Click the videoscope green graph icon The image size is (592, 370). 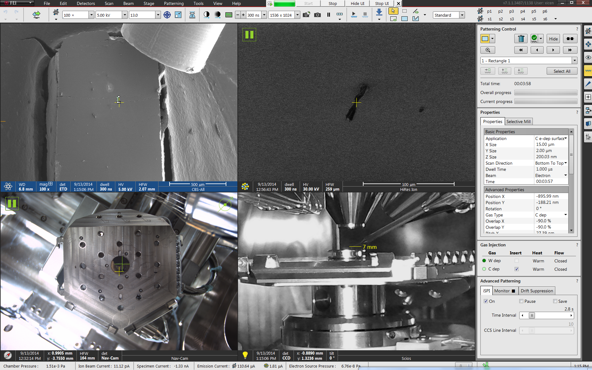click(228, 15)
